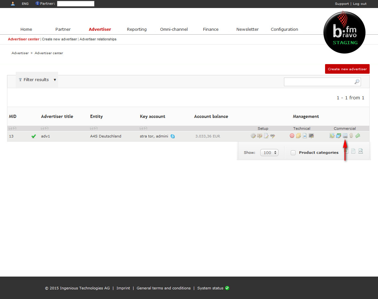Open the Finance menu

point(211,29)
